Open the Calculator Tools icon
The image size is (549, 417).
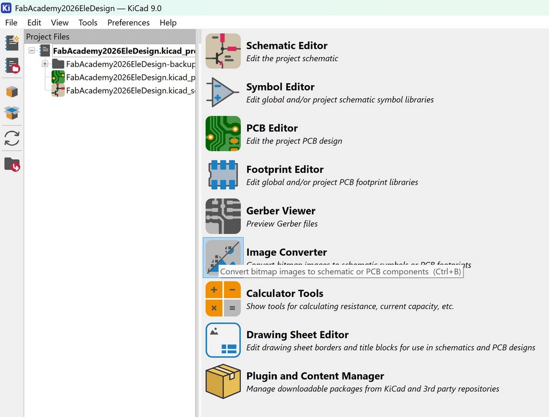pos(223,299)
